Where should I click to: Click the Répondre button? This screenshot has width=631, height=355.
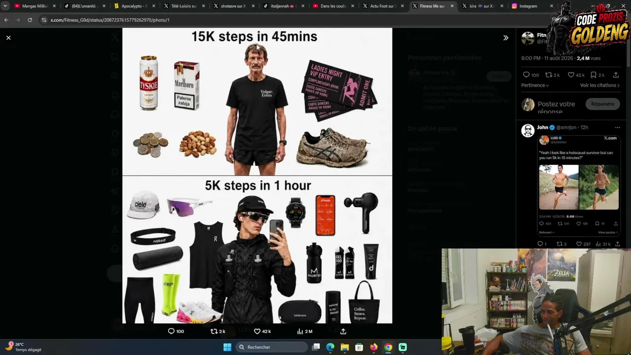tap(603, 104)
